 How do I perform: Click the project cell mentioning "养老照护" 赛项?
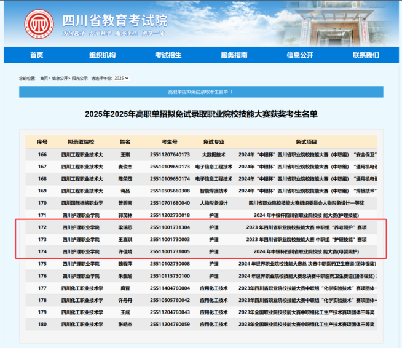coord(306,227)
